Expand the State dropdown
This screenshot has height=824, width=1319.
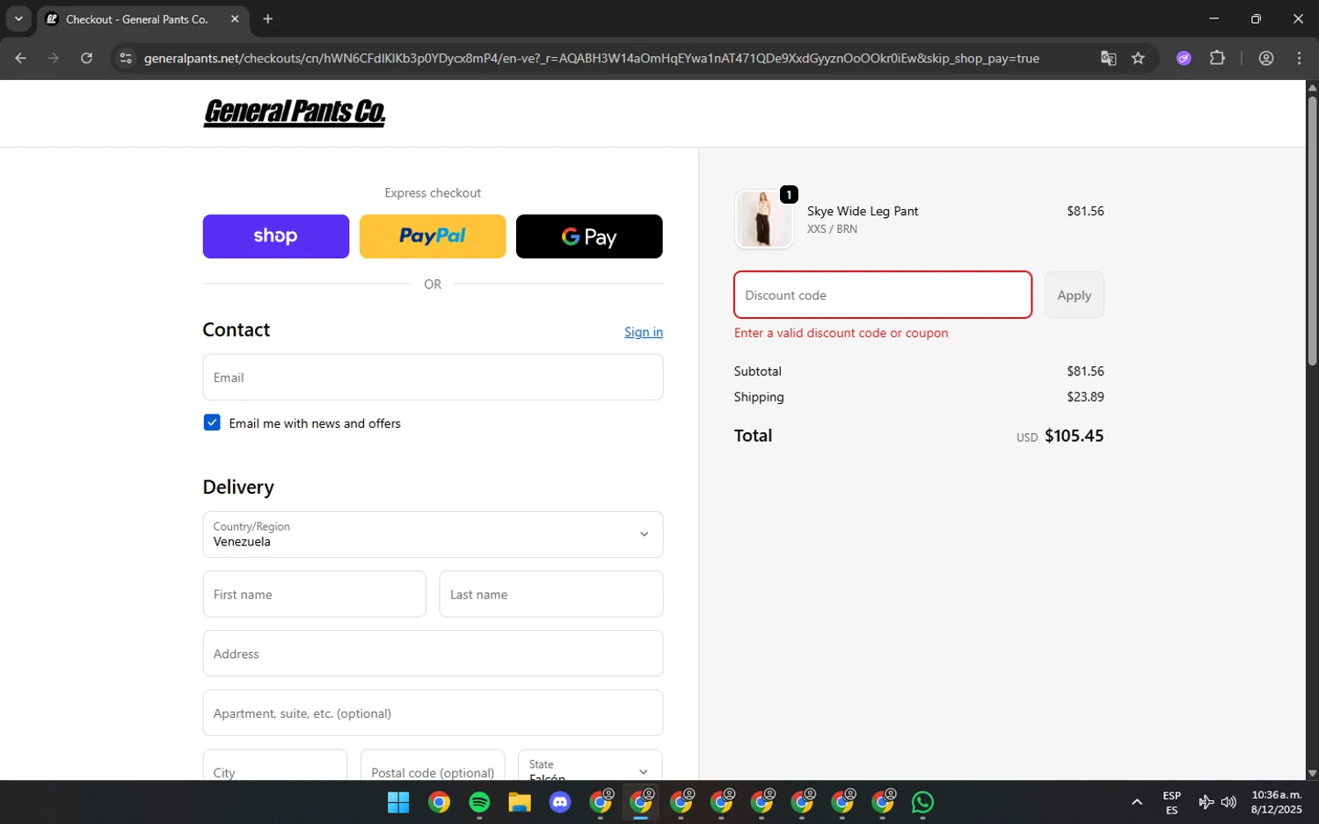point(590,765)
